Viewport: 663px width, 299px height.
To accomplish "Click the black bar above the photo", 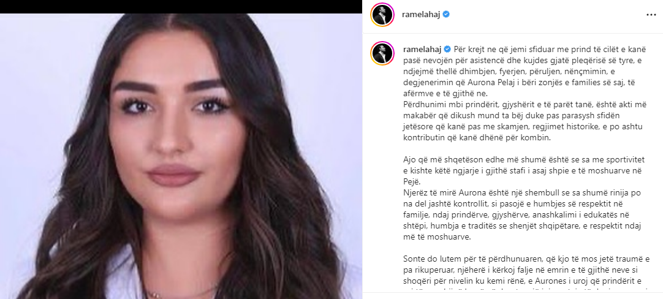I will (x=181, y=7).
